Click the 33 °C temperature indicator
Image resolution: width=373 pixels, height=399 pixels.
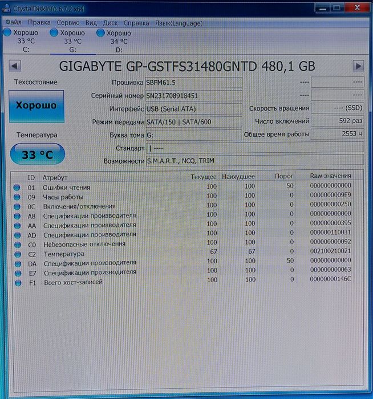[38, 154]
